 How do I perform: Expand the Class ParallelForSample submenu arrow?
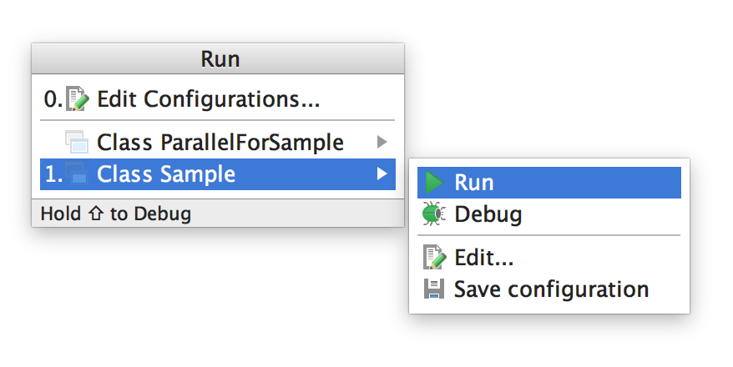382,142
